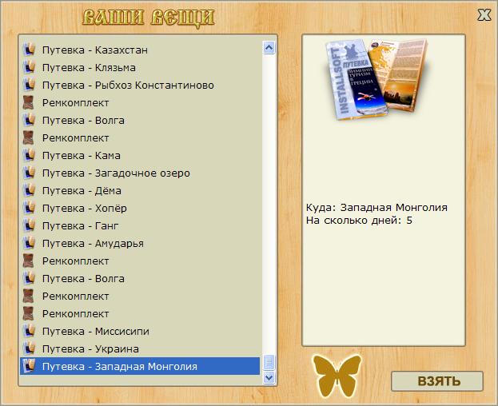This screenshot has height=406, width=498.
Task: Click the icon next to Путевка - Дёма
Action: [29, 190]
